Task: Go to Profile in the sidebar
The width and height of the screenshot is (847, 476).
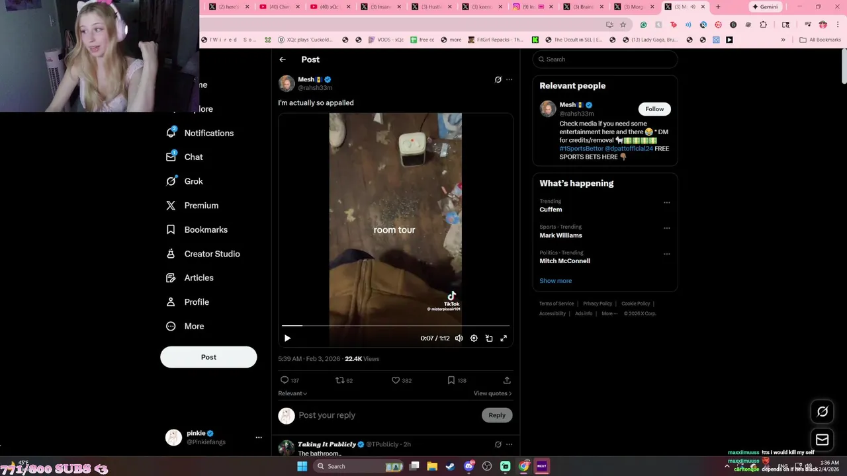Action: tap(188, 302)
